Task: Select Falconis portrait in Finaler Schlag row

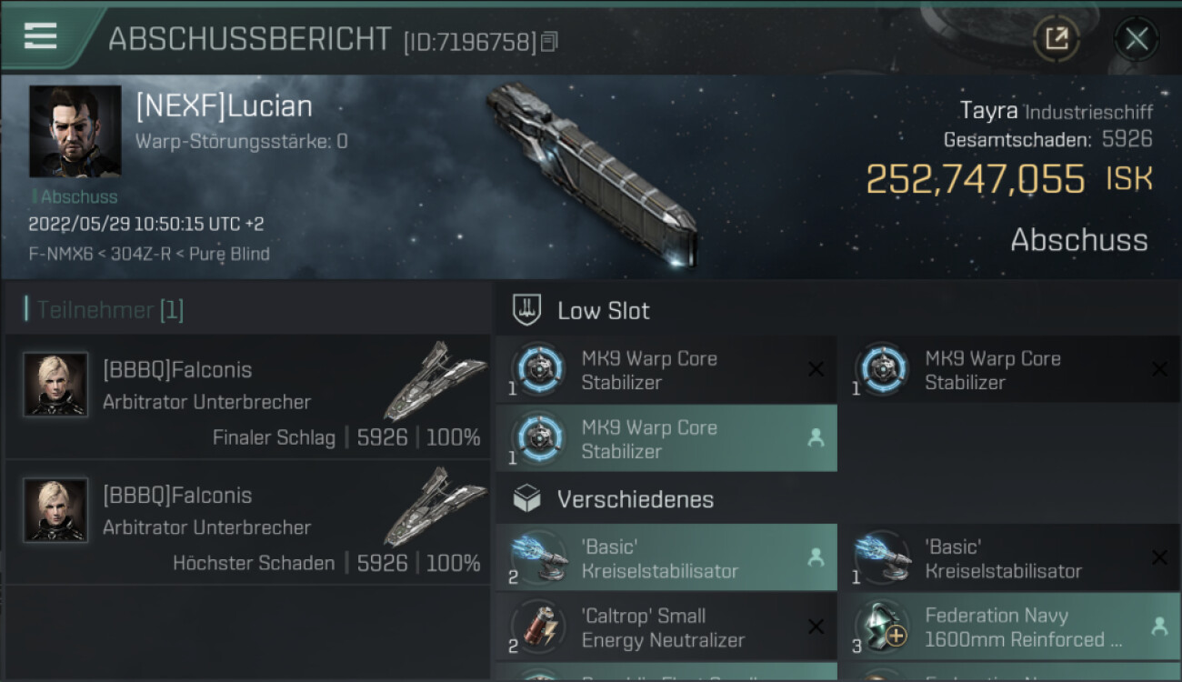Action: [55, 385]
